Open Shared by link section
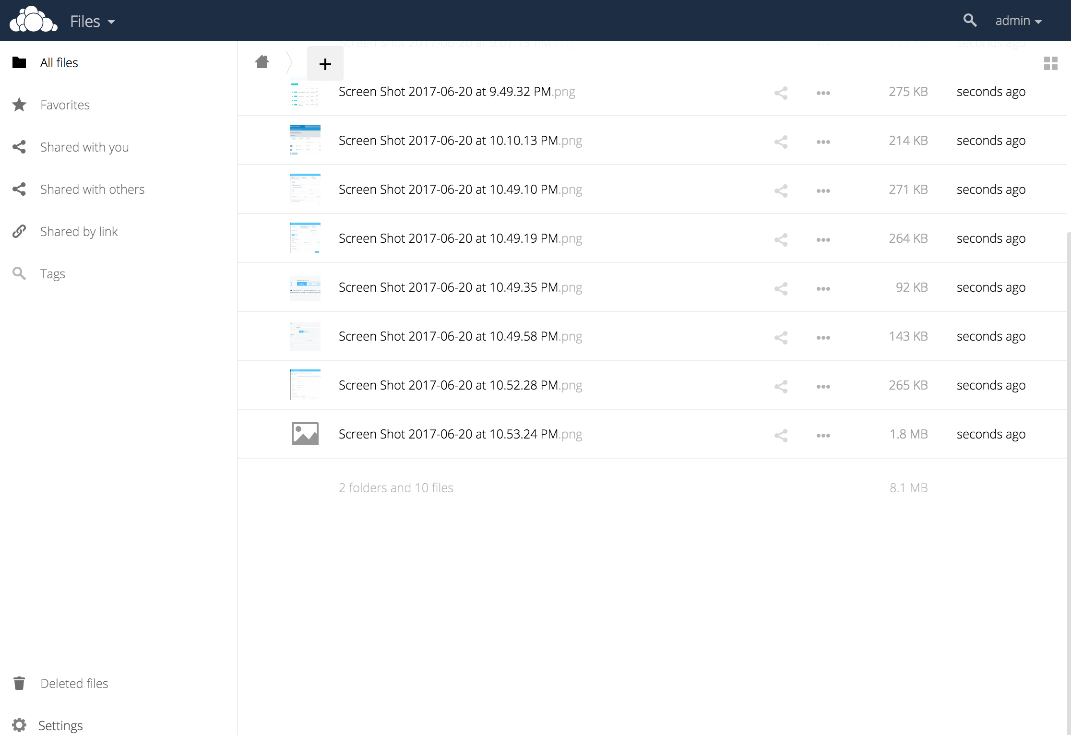The image size is (1071, 735). 79,231
